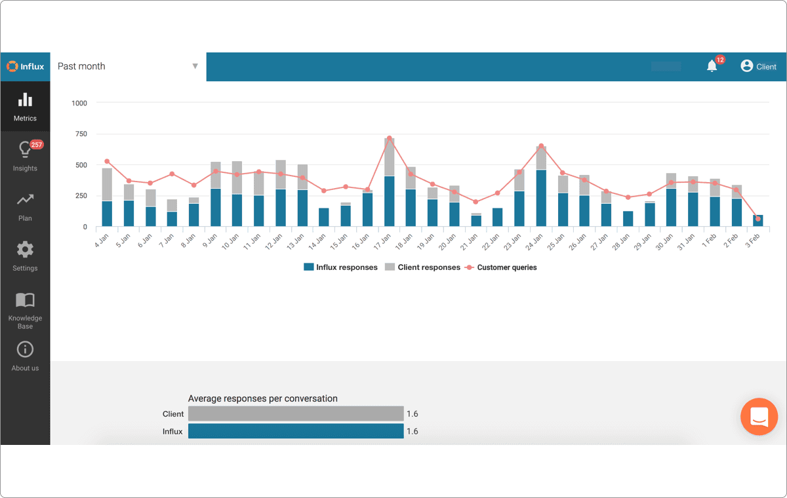Open the Settings gear icon
Screen dimensions: 787x498
[25, 249]
